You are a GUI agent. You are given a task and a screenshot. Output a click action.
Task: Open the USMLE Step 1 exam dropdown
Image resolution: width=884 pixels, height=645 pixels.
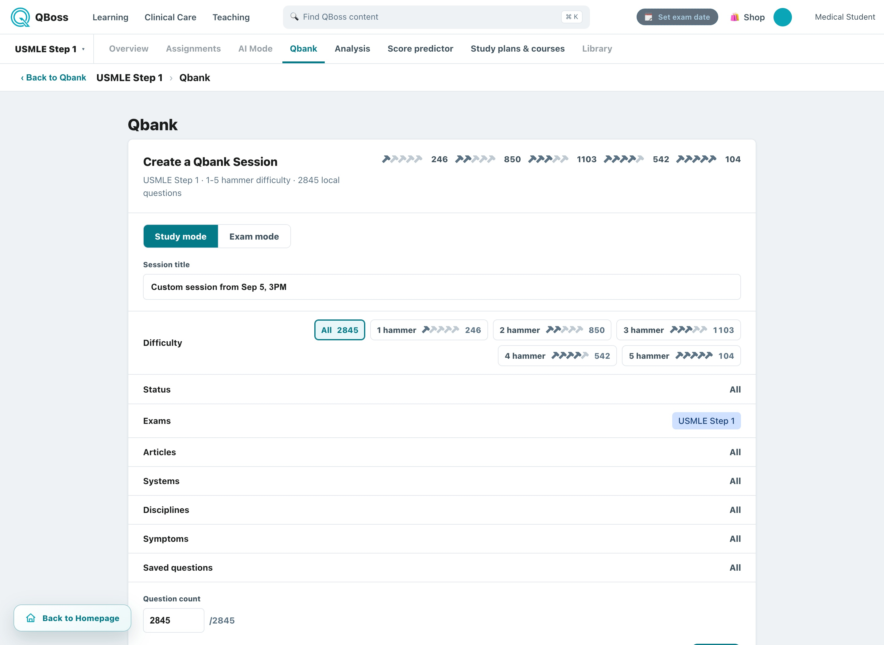point(49,49)
